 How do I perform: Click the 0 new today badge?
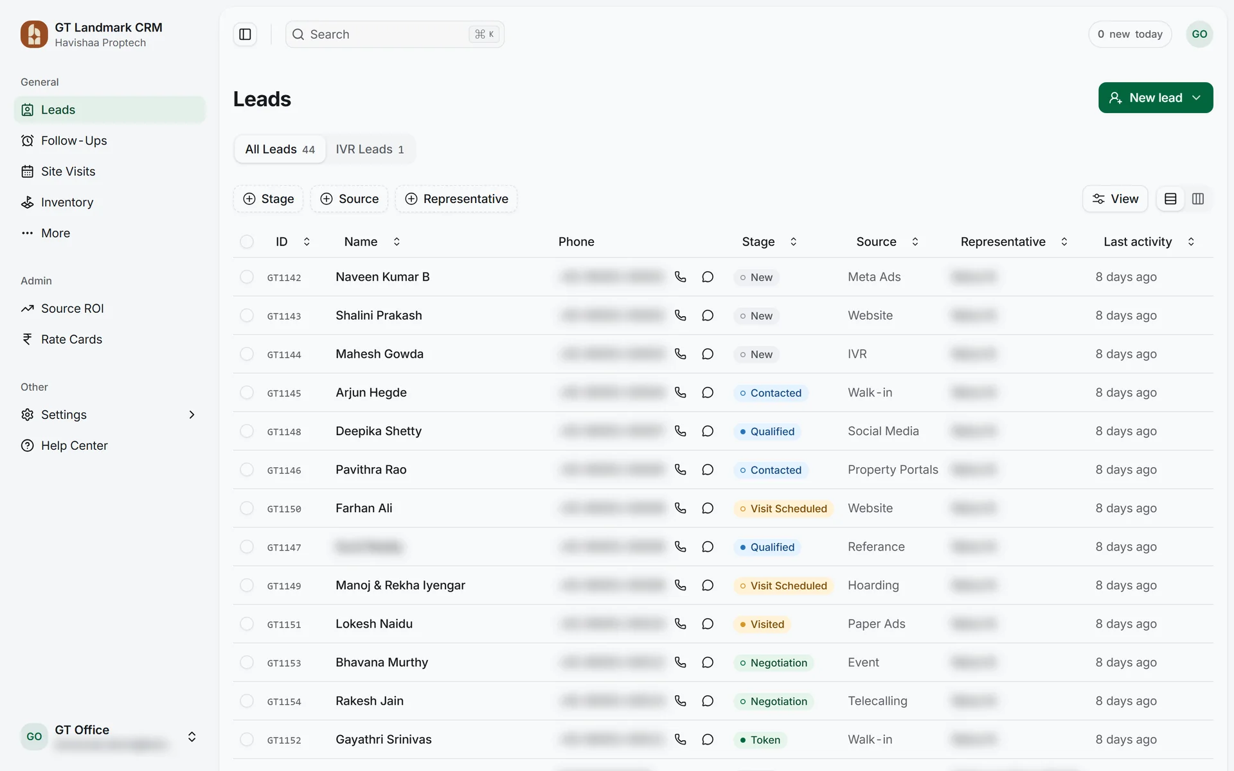point(1130,34)
